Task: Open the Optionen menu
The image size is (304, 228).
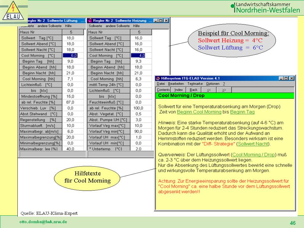Action: (x=212, y=84)
